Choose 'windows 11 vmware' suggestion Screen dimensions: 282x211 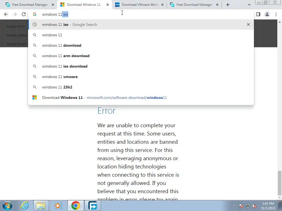(141, 77)
